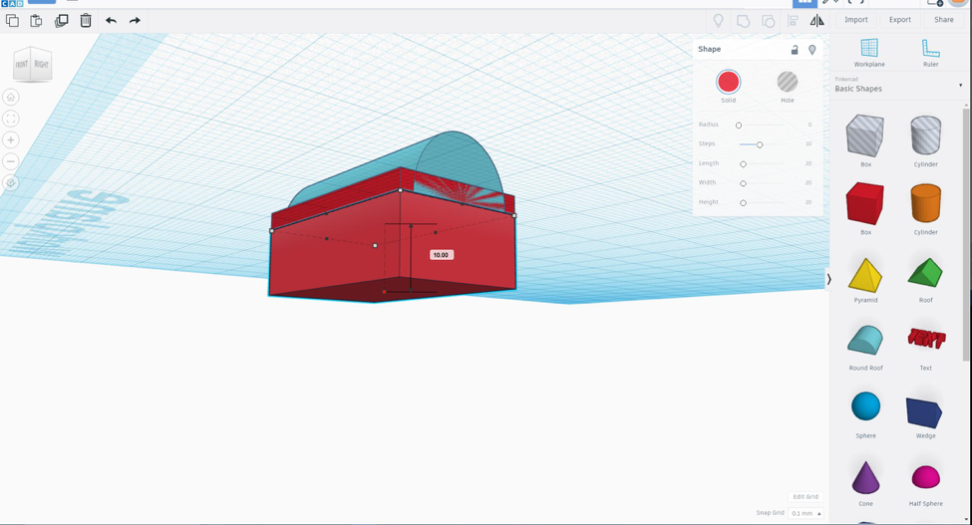The image size is (972, 525).
Task: Click the Align tool icon
Action: click(793, 21)
